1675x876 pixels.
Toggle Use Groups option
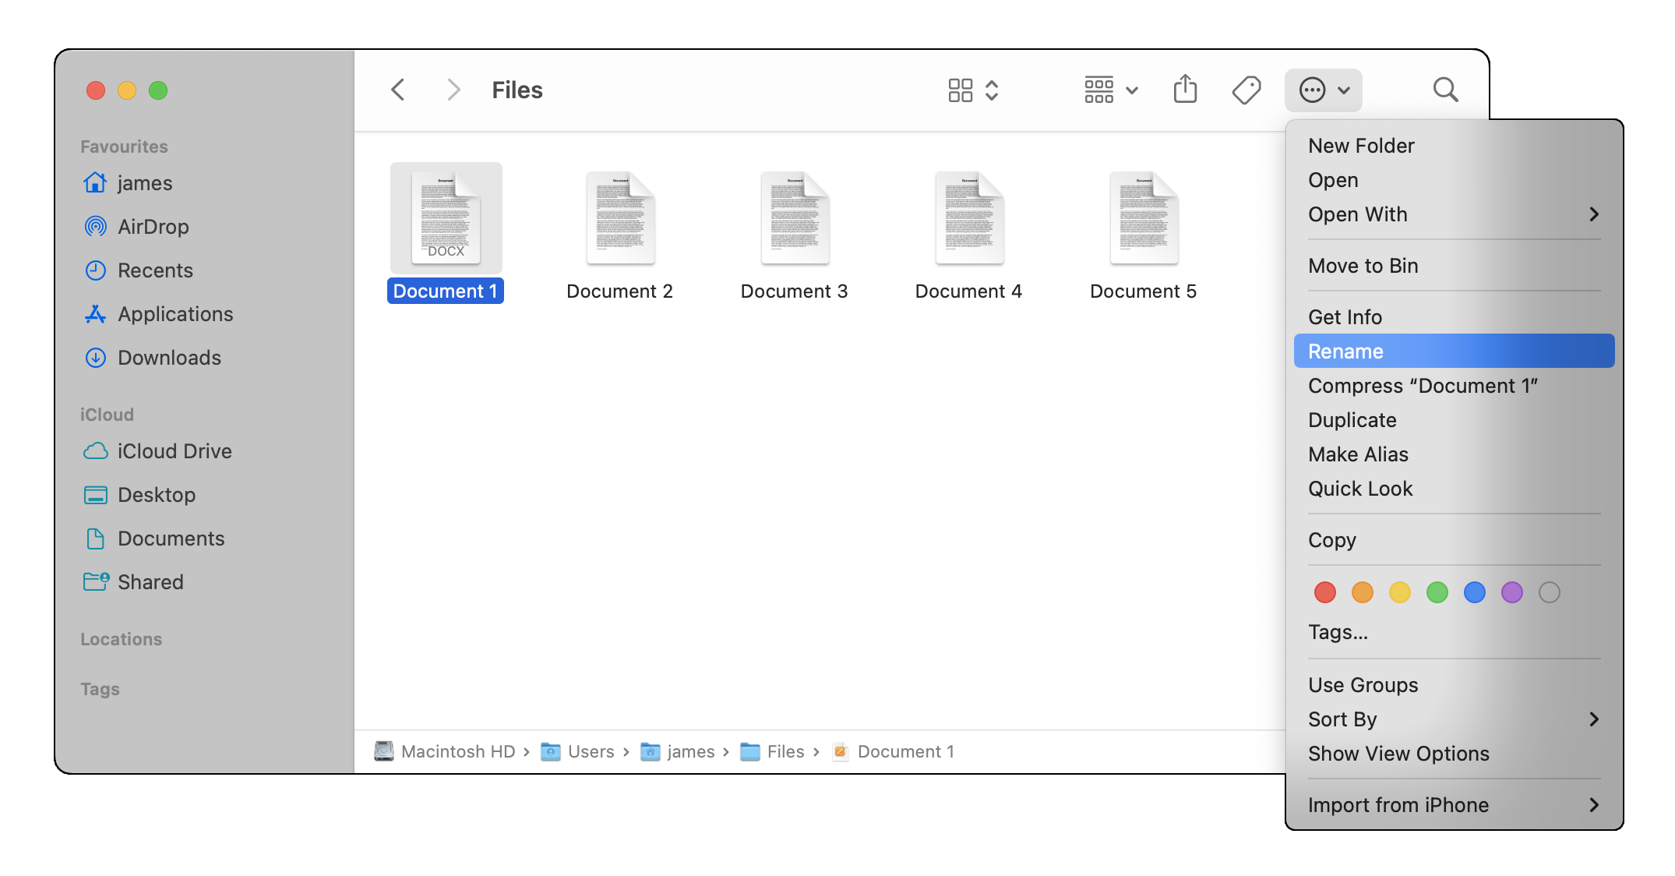coord(1363,684)
